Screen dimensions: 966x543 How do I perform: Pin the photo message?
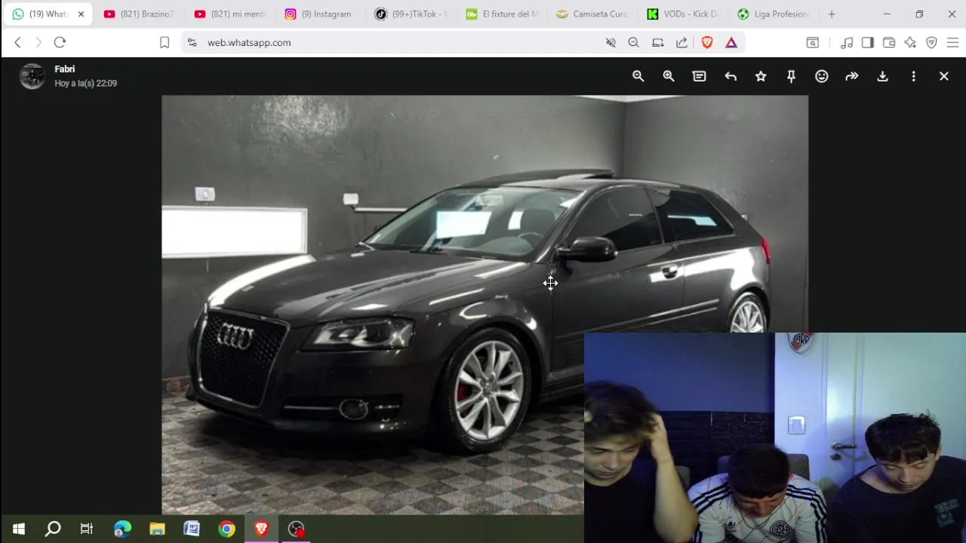(x=791, y=76)
